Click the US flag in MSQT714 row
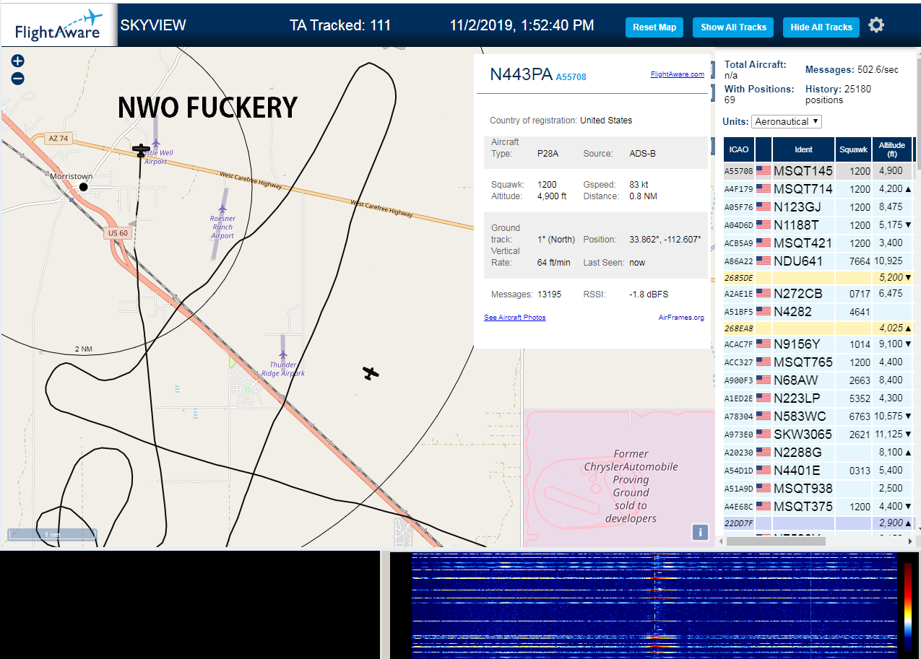 point(764,189)
